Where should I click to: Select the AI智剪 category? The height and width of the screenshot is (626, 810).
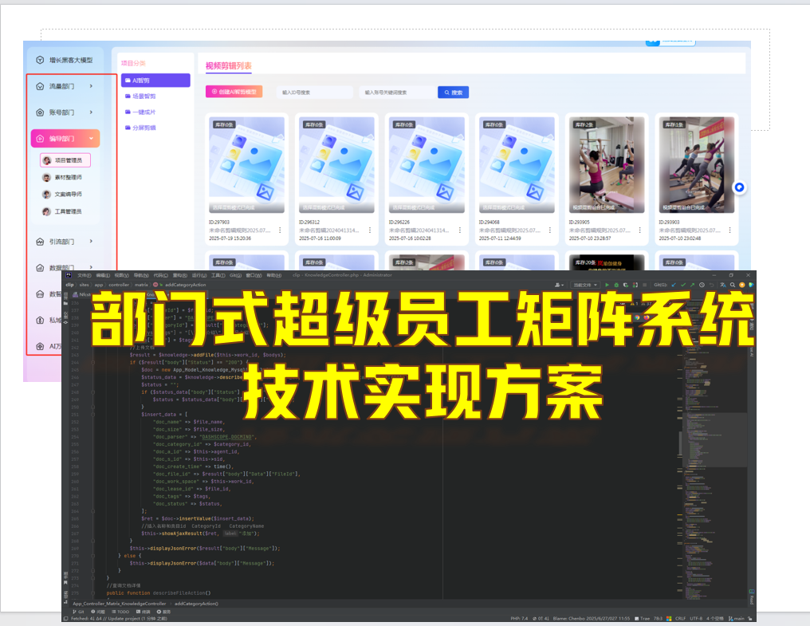[155, 80]
